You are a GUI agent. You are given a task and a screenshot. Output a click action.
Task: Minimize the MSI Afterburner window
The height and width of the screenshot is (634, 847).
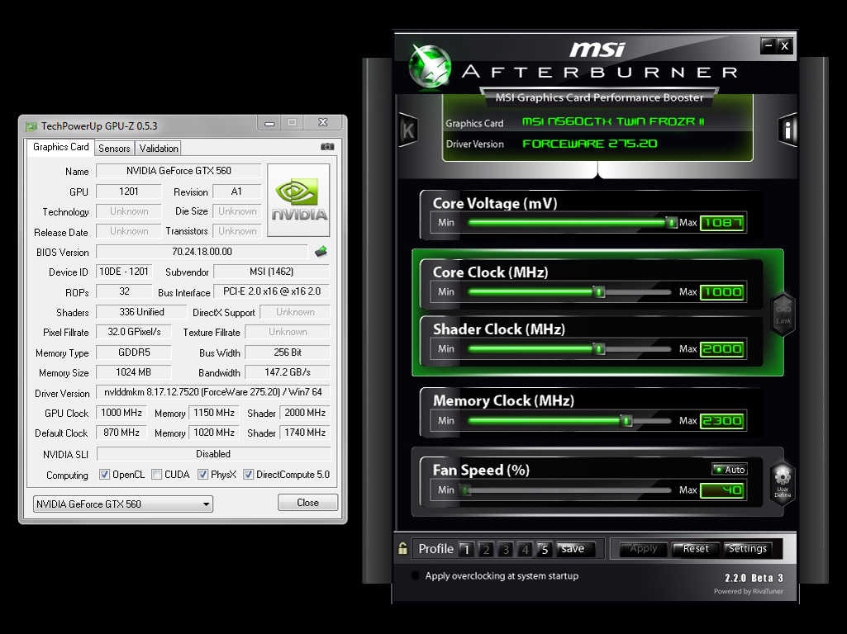[x=768, y=46]
